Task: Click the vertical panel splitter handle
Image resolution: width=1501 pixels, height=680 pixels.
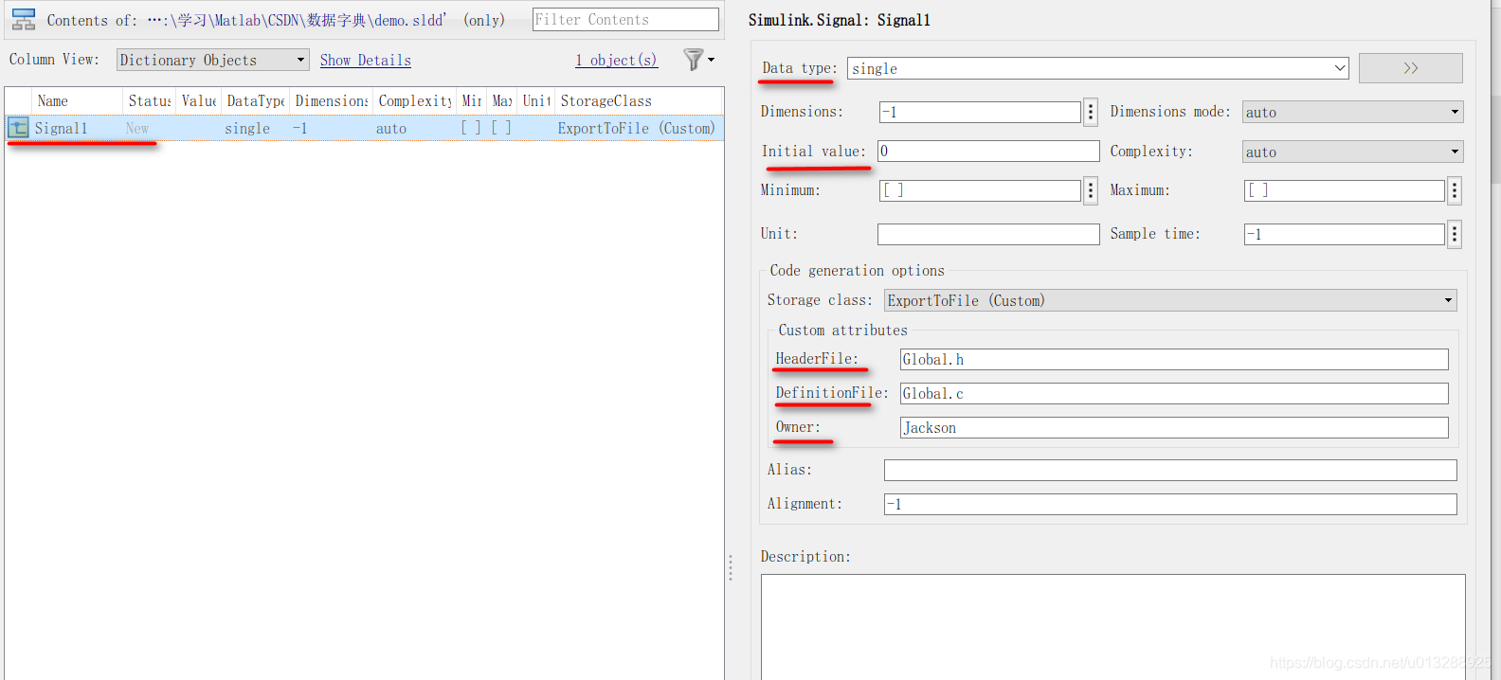Action: (x=731, y=567)
